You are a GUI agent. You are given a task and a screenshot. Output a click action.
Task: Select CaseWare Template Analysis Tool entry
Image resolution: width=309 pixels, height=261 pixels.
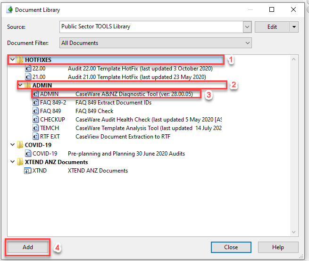pos(127,128)
